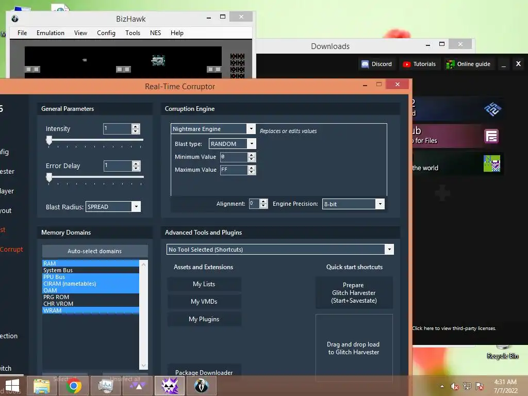Select RAM in the Memory Domains list
The width and height of the screenshot is (528, 396).
point(91,263)
